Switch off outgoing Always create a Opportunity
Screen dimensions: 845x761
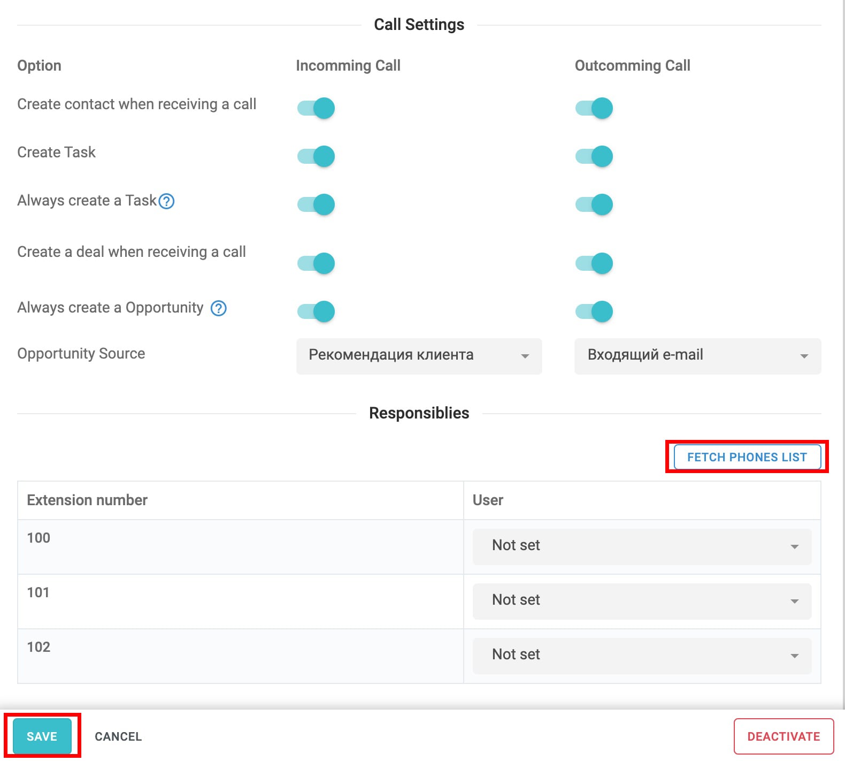point(594,311)
